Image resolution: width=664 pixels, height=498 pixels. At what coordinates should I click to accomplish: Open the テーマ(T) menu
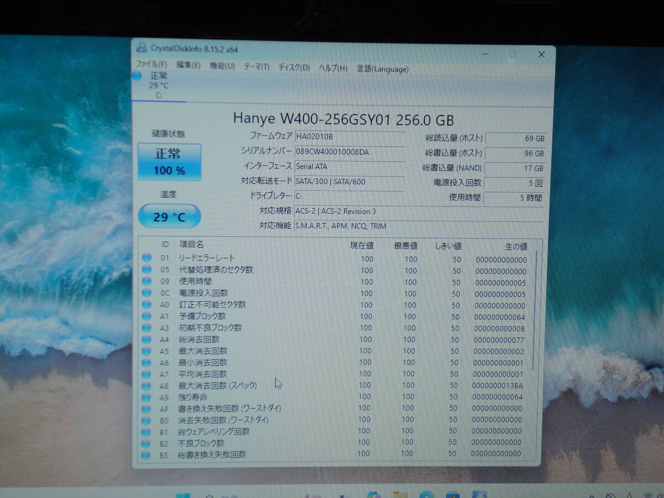click(256, 69)
